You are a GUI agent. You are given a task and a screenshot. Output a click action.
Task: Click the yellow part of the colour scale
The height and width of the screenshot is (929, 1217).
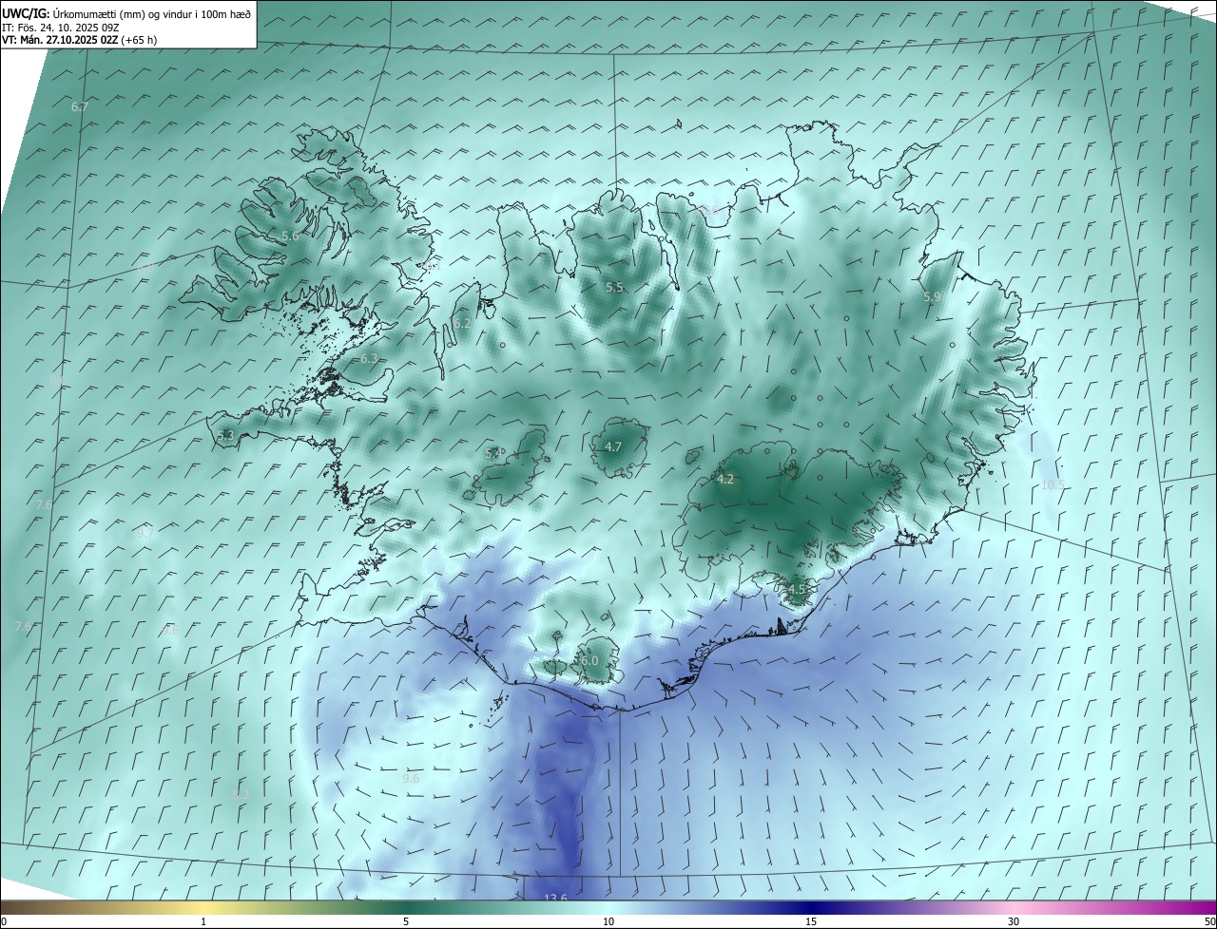pos(203,908)
